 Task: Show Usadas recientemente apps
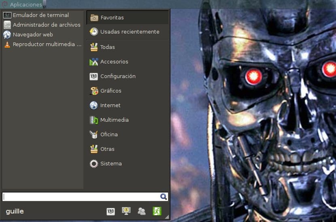coord(128,32)
